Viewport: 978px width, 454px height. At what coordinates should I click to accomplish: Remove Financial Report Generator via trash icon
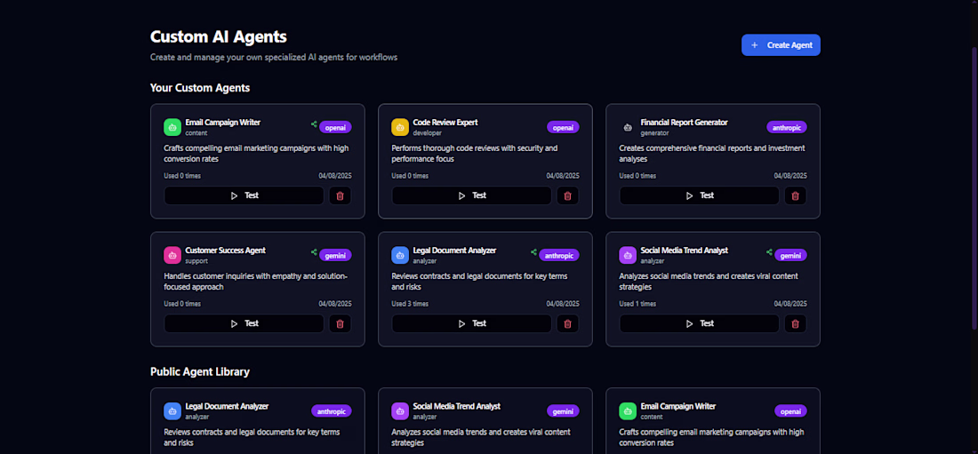[795, 195]
